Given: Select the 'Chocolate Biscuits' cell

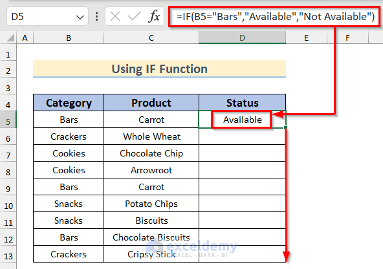Looking at the screenshot, I should 151,237.
